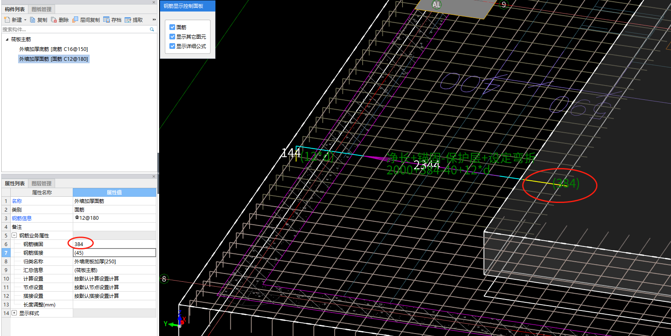Click the 复制 (Copy) toolbar icon
The height and width of the screenshot is (336, 671).
click(x=32, y=20)
